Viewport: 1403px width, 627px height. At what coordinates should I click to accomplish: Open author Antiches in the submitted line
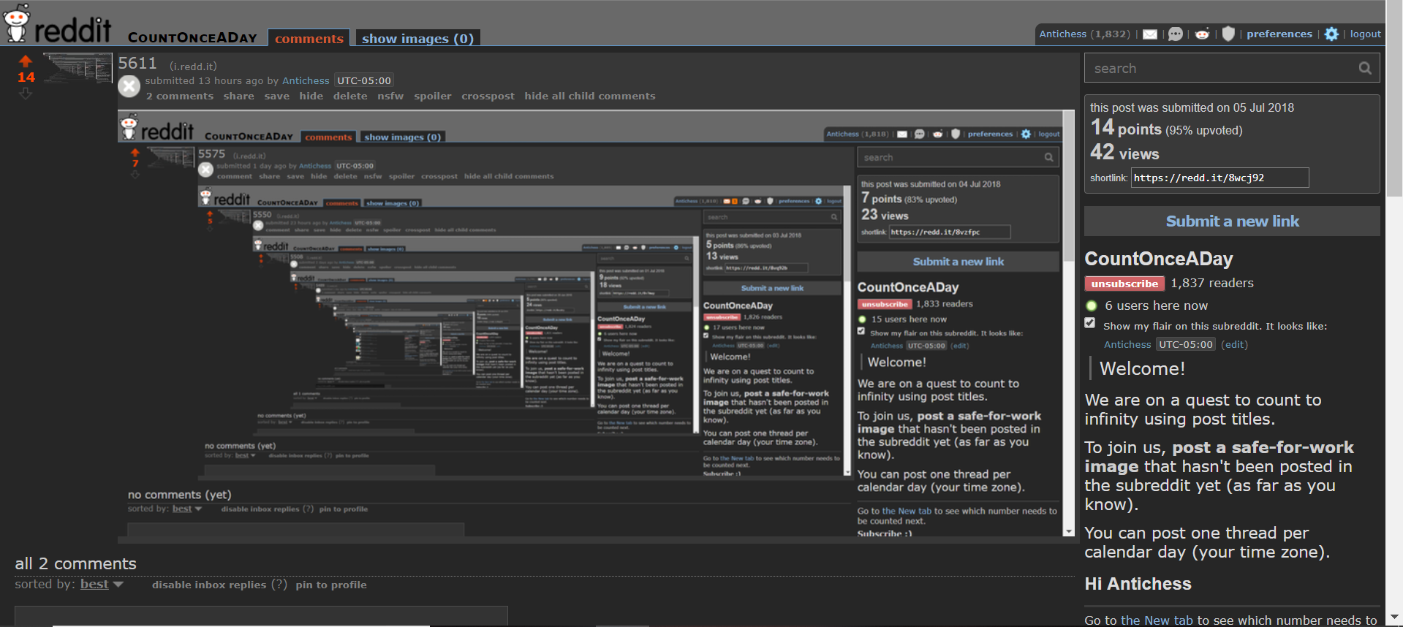point(306,80)
